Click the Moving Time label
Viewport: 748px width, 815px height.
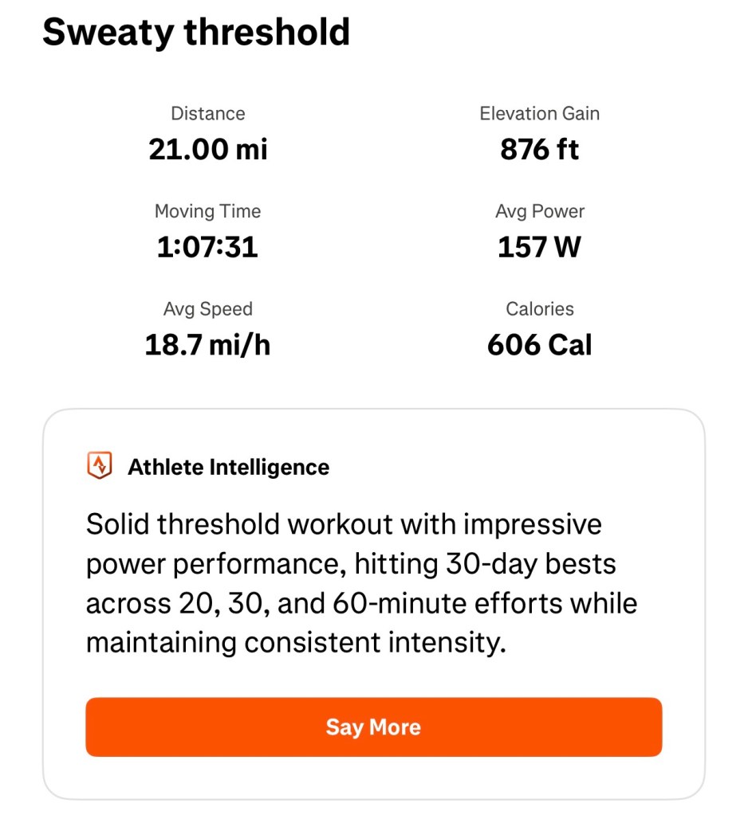[x=208, y=212]
